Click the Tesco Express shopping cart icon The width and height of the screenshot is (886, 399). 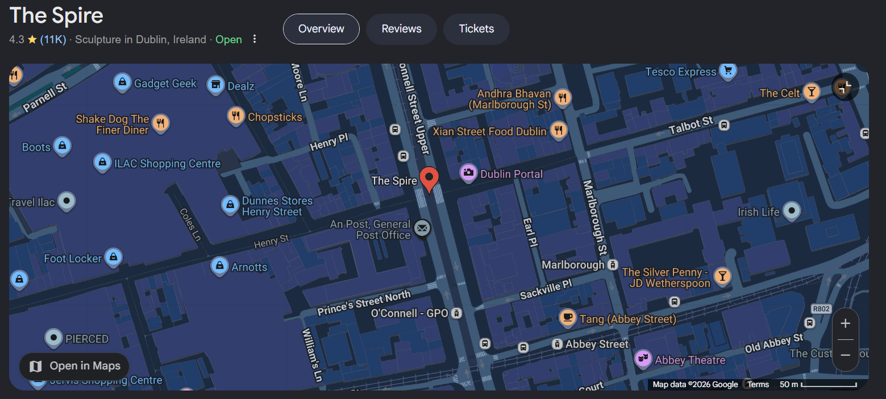coord(728,71)
